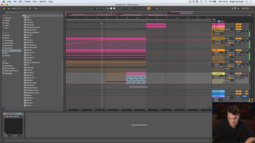The height and width of the screenshot is (143, 255).
Task: Select the Audio Effects category
Action: [x=9, y=43]
